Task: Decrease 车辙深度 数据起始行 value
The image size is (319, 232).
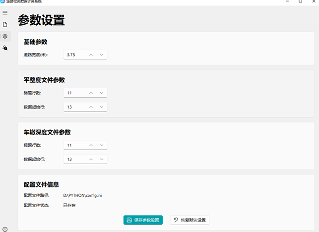Action: [101, 159]
